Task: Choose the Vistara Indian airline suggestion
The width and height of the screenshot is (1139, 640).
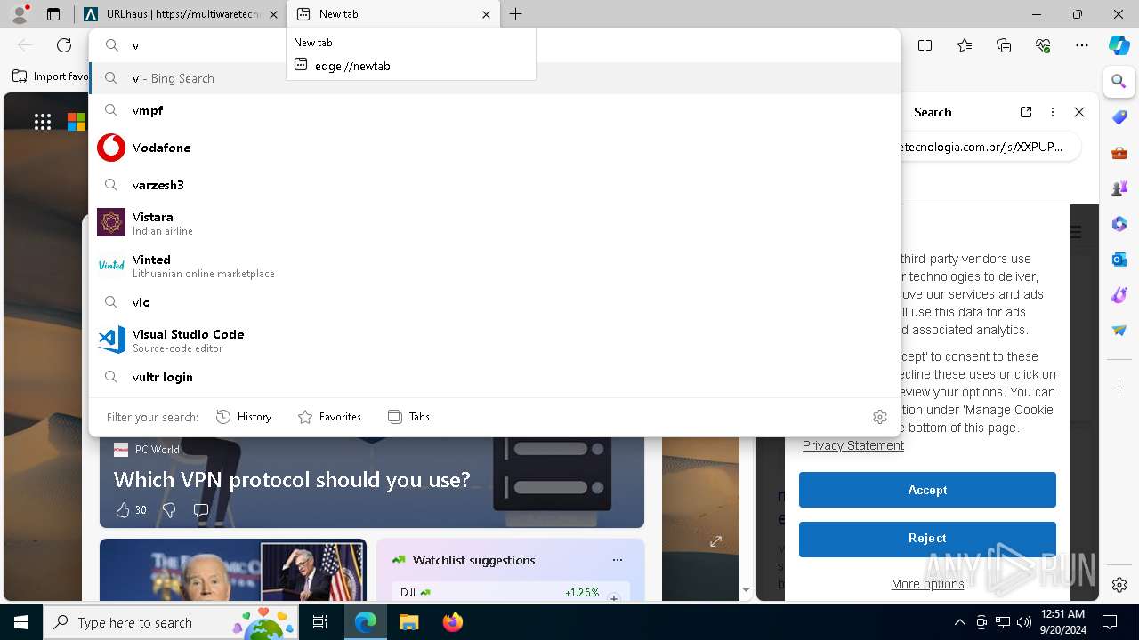Action: pyautogui.click(x=495, y=222)
